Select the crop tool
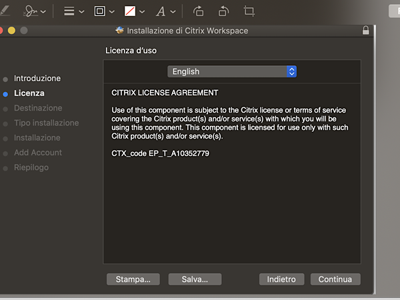Viewport: 400px width, 300px height. [x=249, y=11]
